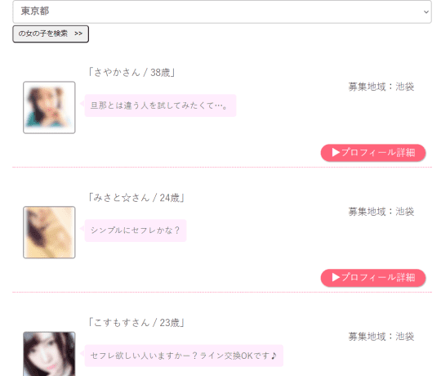Open さやかさん's profile thumbnail photo
Image resolution: width=441 pixels, height=376 pixels.
[x=49, y=107]
